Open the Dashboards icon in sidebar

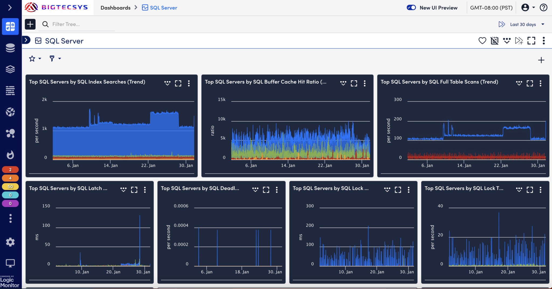click(10, 26)
